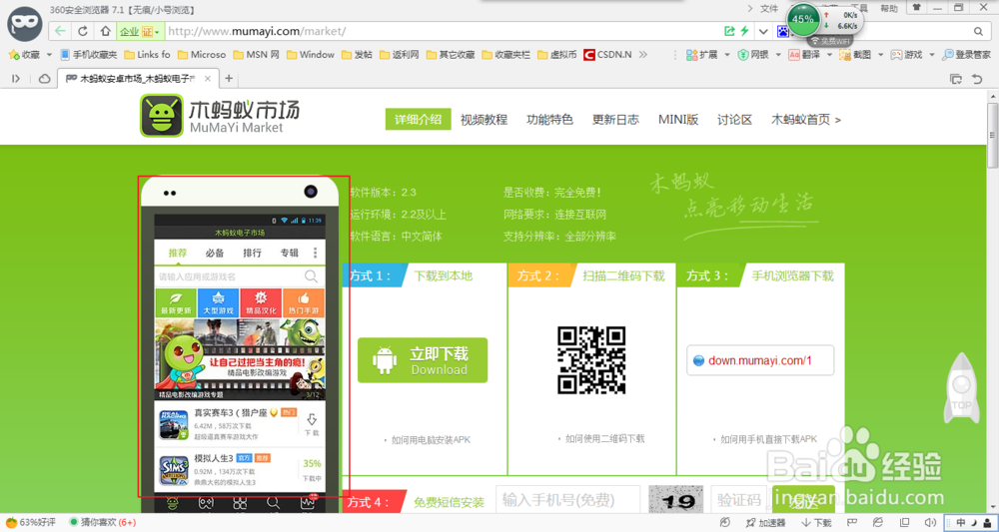Click the QR code image for download
The height and width of the screenshot is (532, 999).
(591, 360)
